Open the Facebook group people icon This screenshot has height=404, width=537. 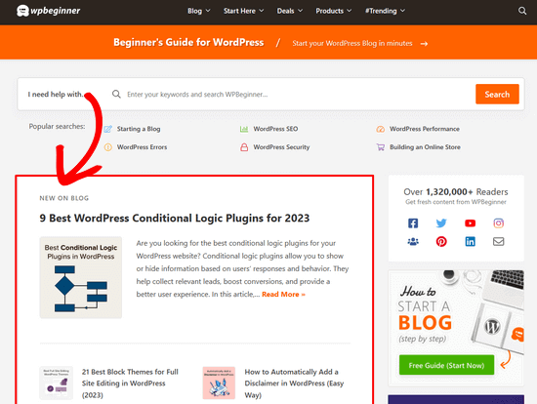413,241
